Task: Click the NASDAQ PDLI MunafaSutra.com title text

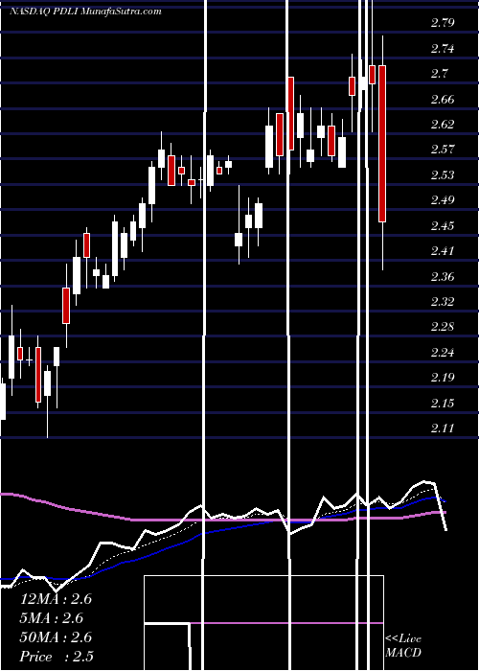Action: (x=86, y=12)
